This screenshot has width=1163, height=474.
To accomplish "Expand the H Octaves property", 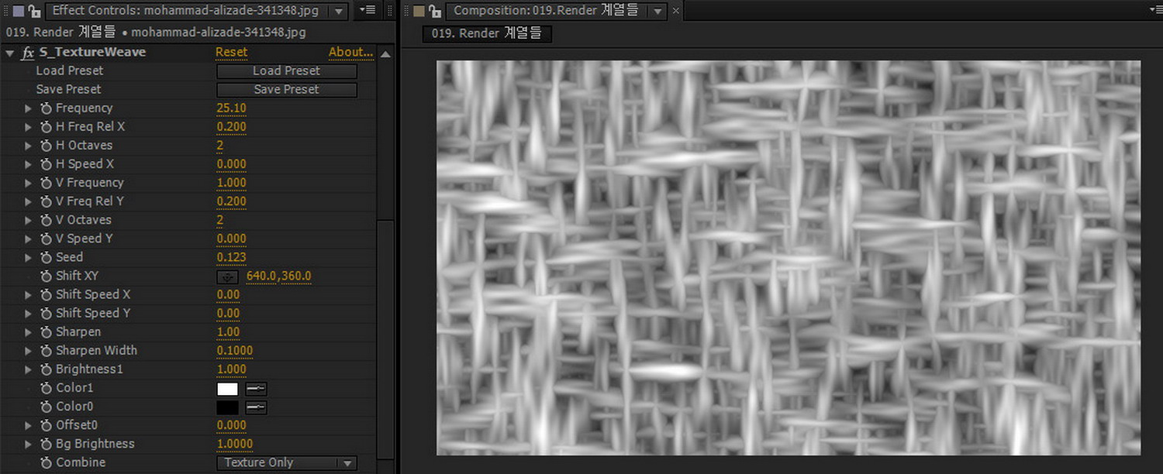I will [x=29, y=146].
